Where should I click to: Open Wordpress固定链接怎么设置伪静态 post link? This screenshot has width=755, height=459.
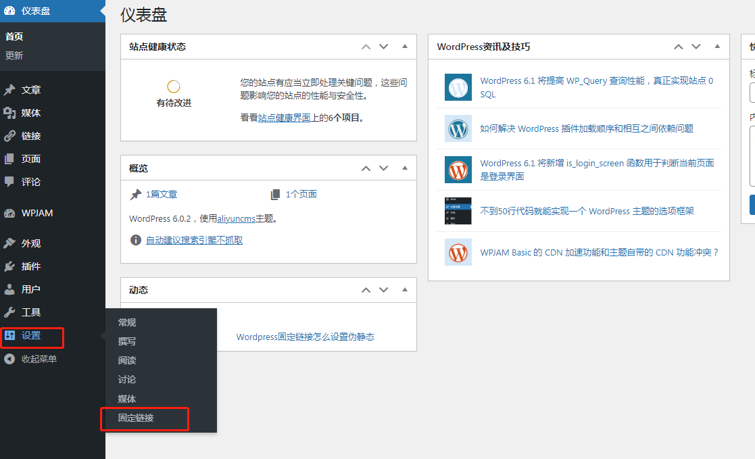306,337
